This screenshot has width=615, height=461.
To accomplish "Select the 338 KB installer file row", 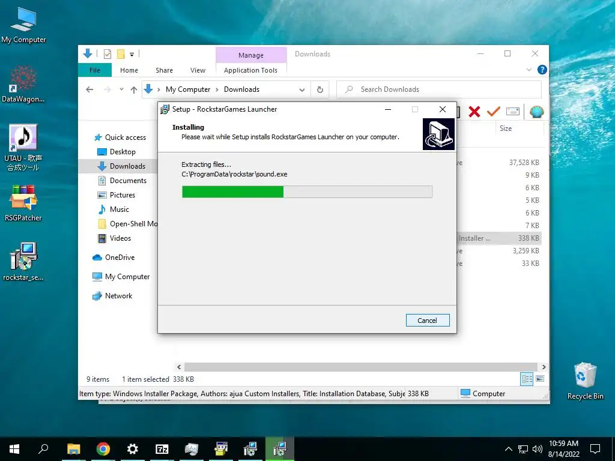I will coord(499,238).
